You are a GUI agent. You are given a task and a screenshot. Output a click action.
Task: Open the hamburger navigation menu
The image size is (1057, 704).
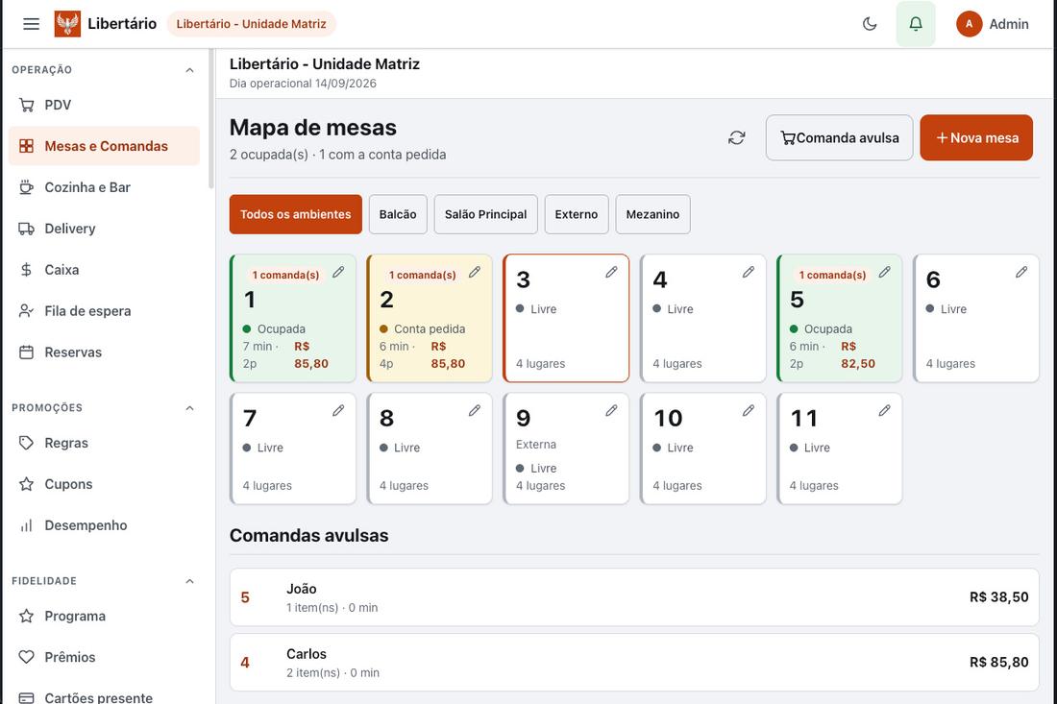(31, 24)
